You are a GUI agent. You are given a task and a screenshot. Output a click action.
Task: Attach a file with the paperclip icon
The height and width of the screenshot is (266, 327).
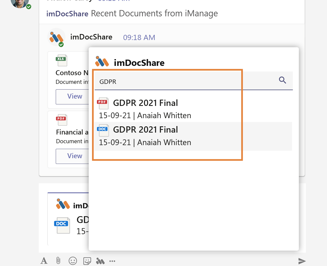[x=58, y=261]
